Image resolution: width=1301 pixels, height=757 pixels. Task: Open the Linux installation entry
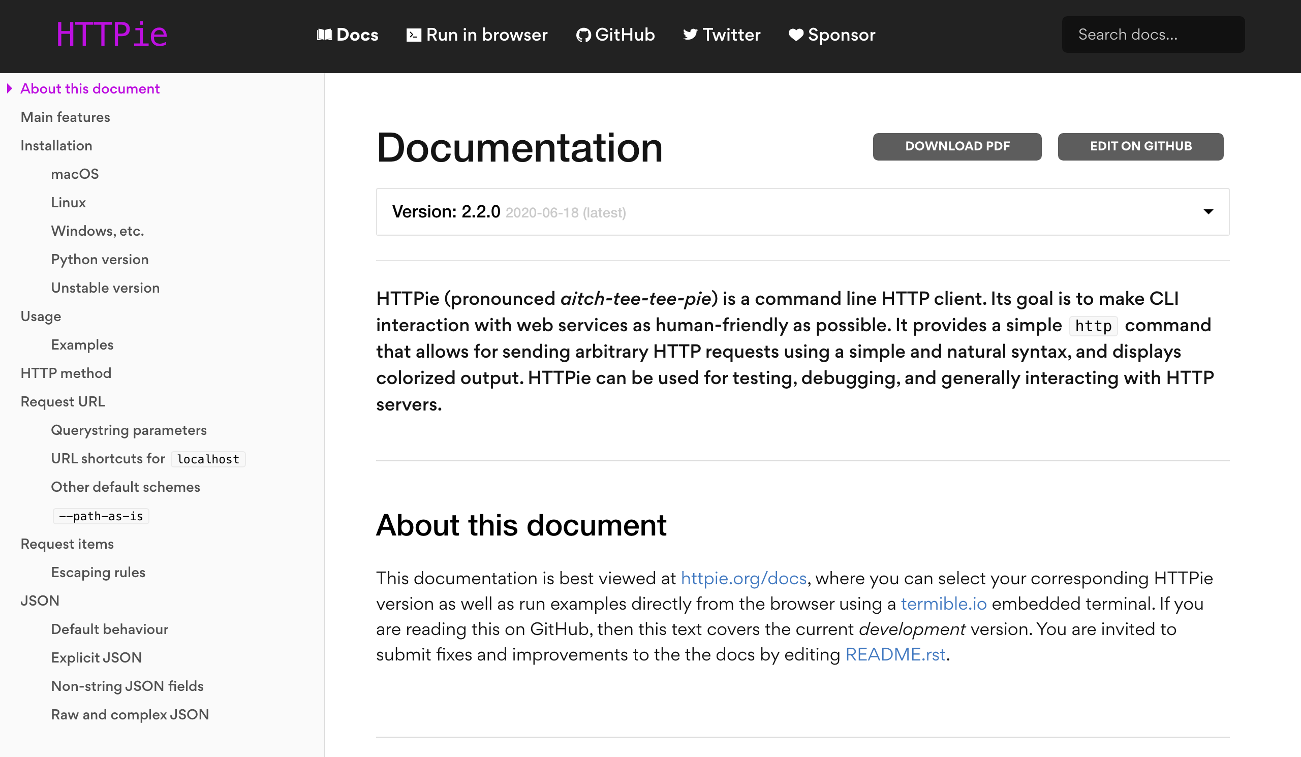[68, 202]
